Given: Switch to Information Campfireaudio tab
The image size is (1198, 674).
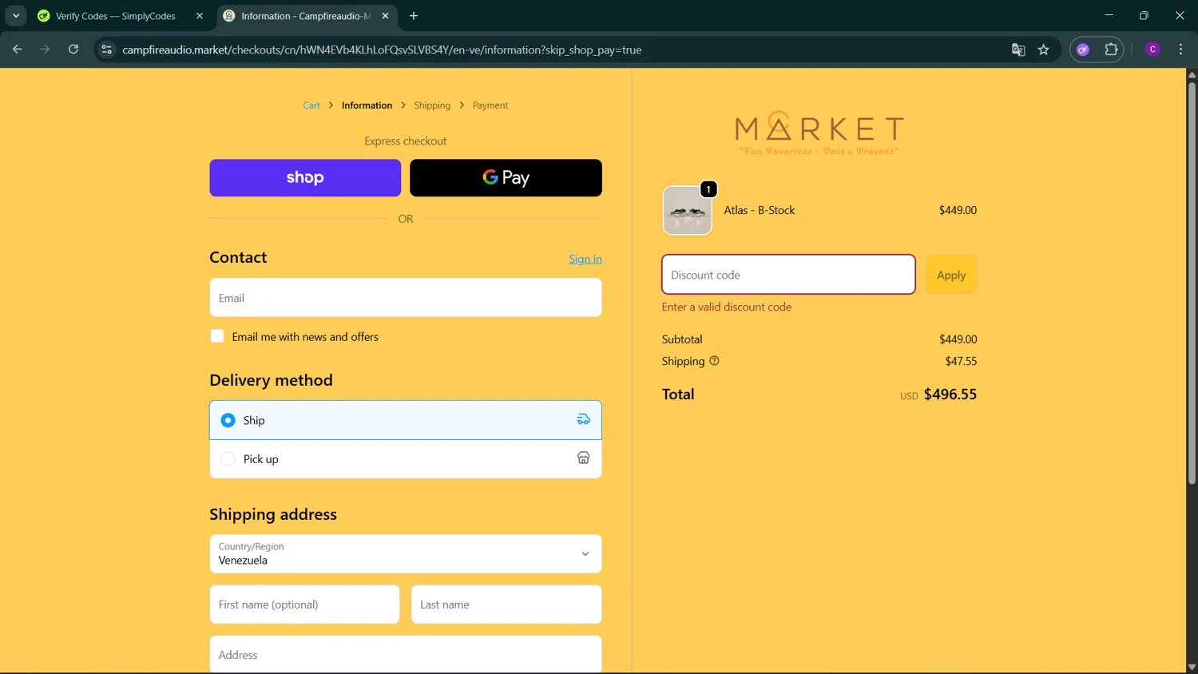Looking at the screenshot, I should pos(307,16).
